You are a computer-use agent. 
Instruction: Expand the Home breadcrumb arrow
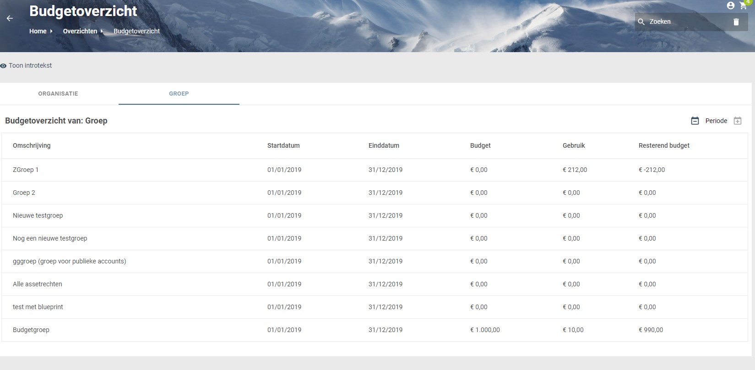point(51,31)
